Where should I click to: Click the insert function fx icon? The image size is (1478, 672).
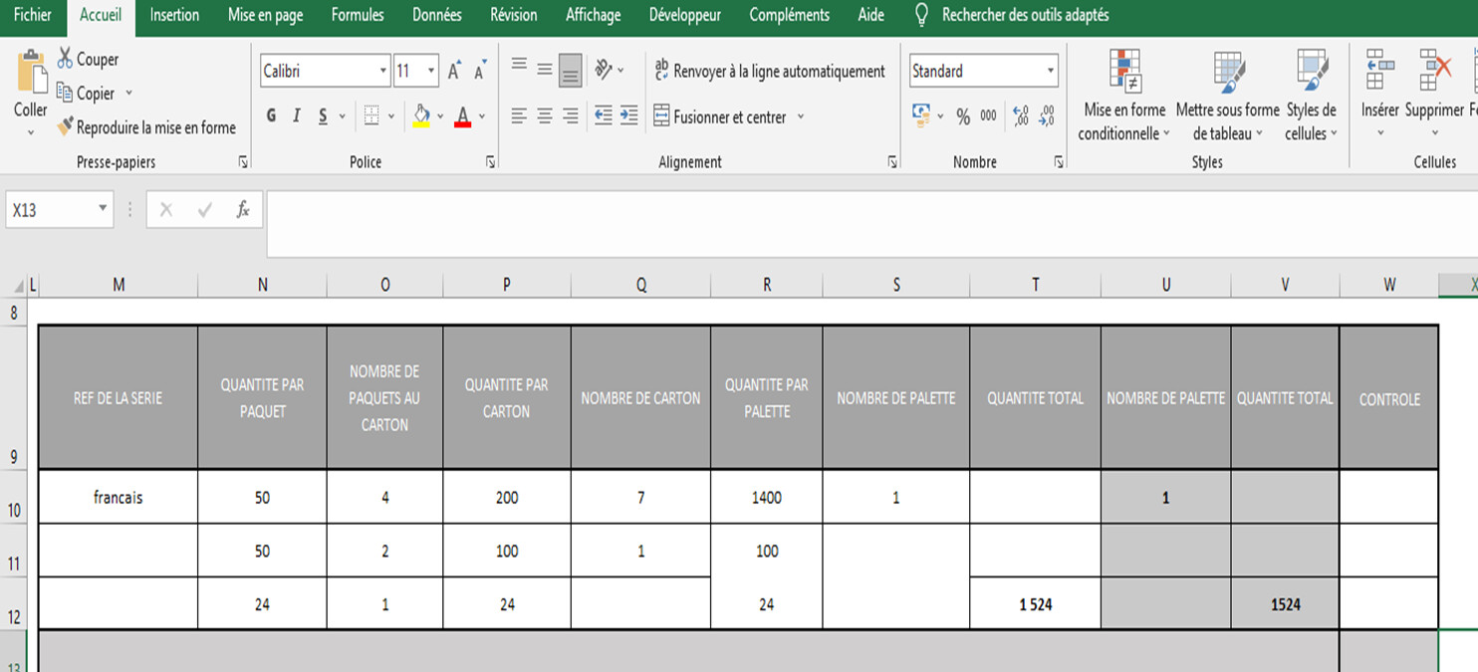click(x=242, y=210)
